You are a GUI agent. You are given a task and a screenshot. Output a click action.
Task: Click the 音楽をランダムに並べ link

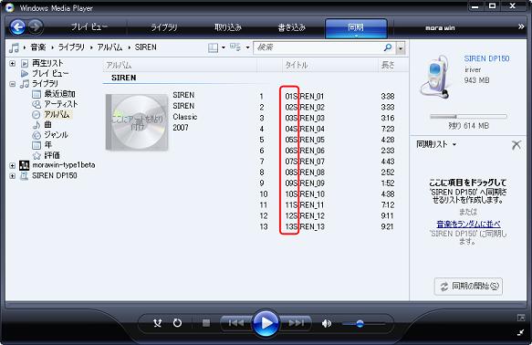click(x=468, y=225)
